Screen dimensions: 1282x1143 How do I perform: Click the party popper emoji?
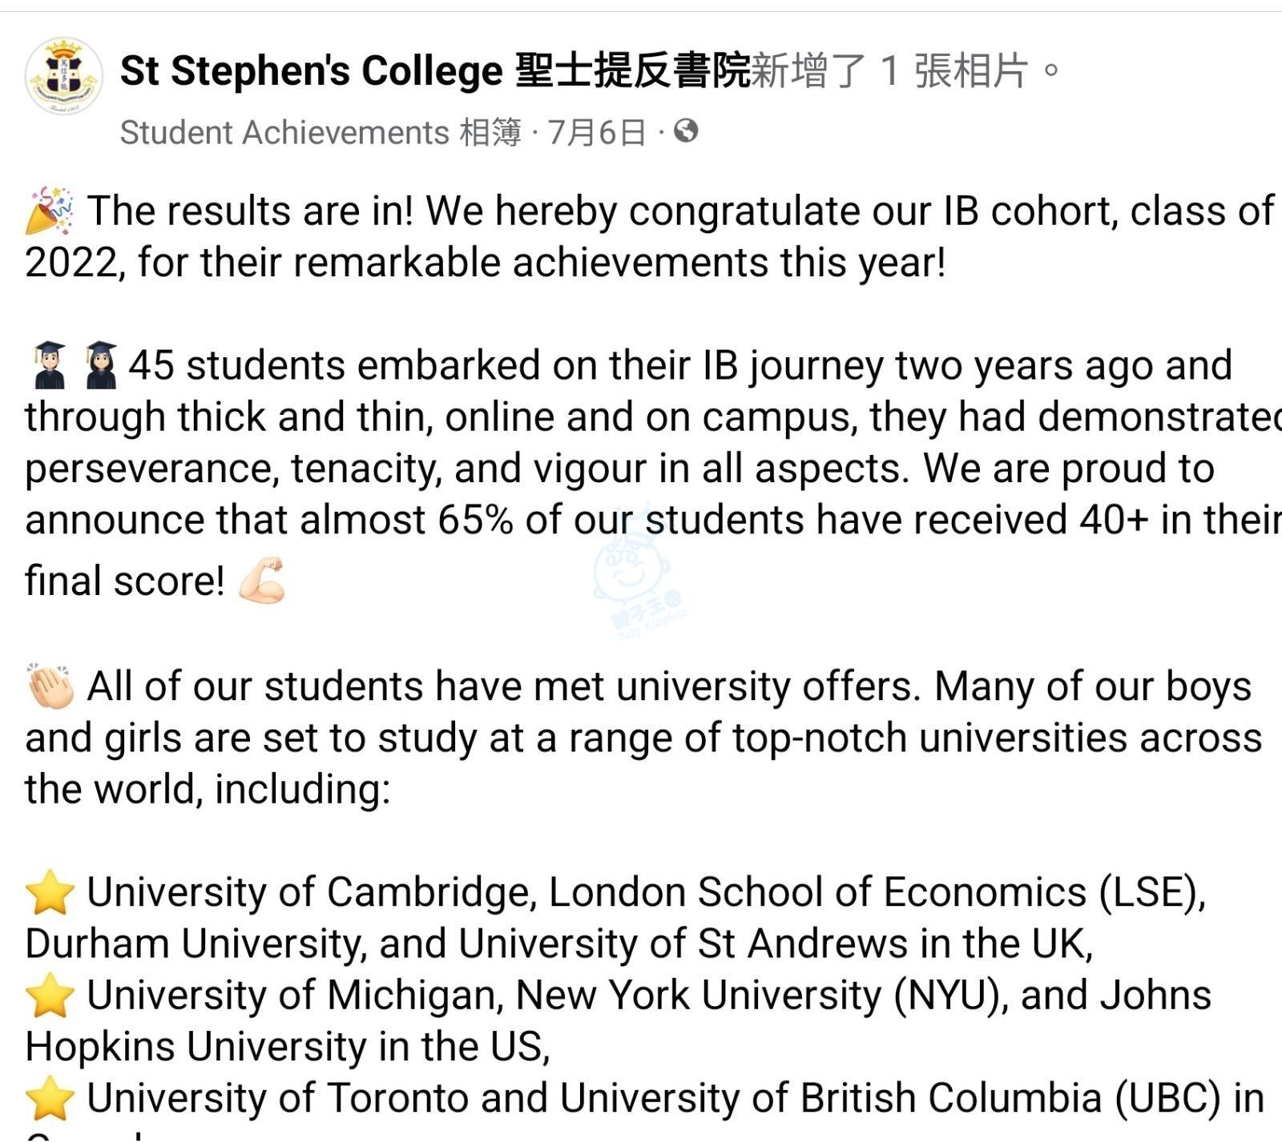(50, 211)
